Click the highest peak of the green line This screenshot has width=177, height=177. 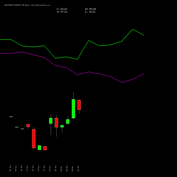(133, 29)
